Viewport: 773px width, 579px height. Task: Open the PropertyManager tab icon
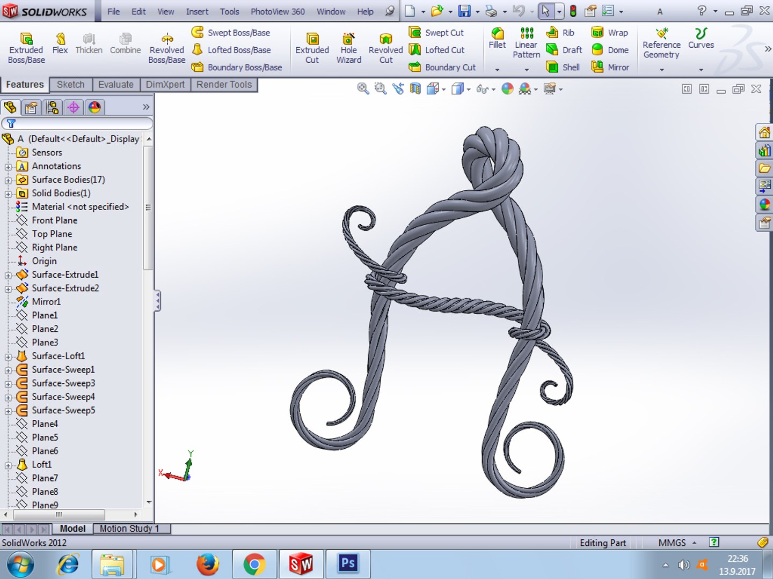coord(31,107)
